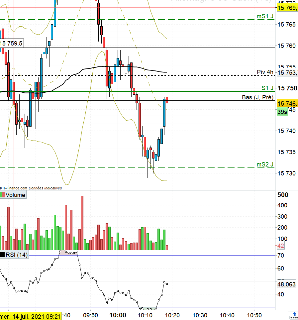Click the 200 volume axis label
298x320 pixels.
pos(282,228)
